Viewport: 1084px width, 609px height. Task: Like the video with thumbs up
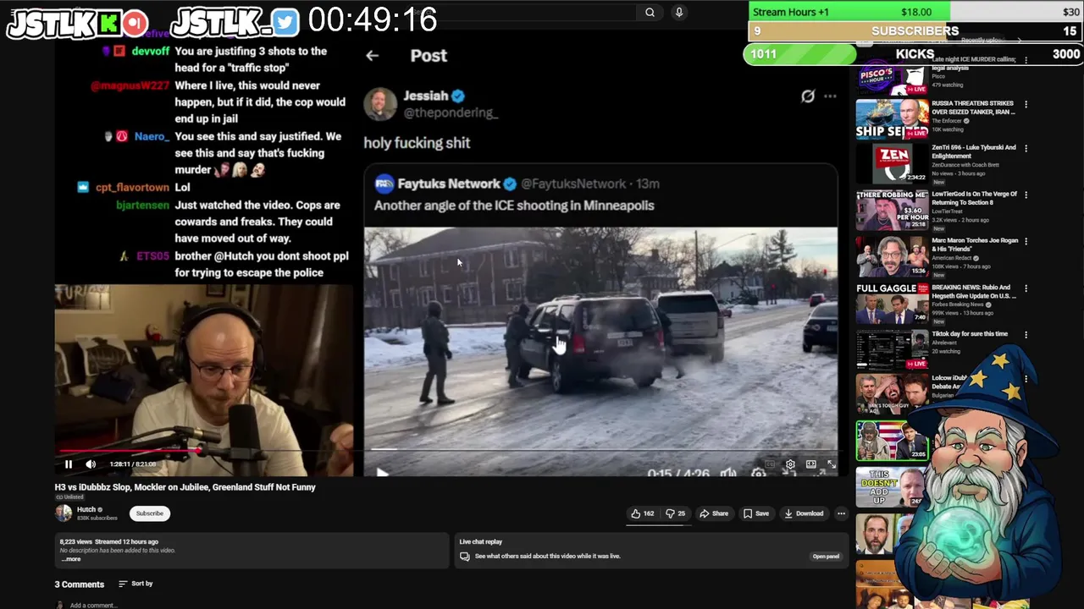[643, 513]
